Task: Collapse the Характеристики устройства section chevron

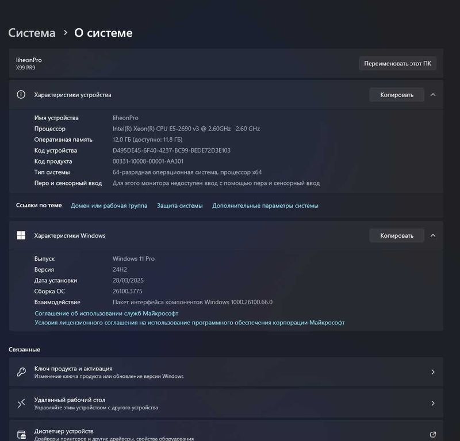Action: tap(433, 95)
